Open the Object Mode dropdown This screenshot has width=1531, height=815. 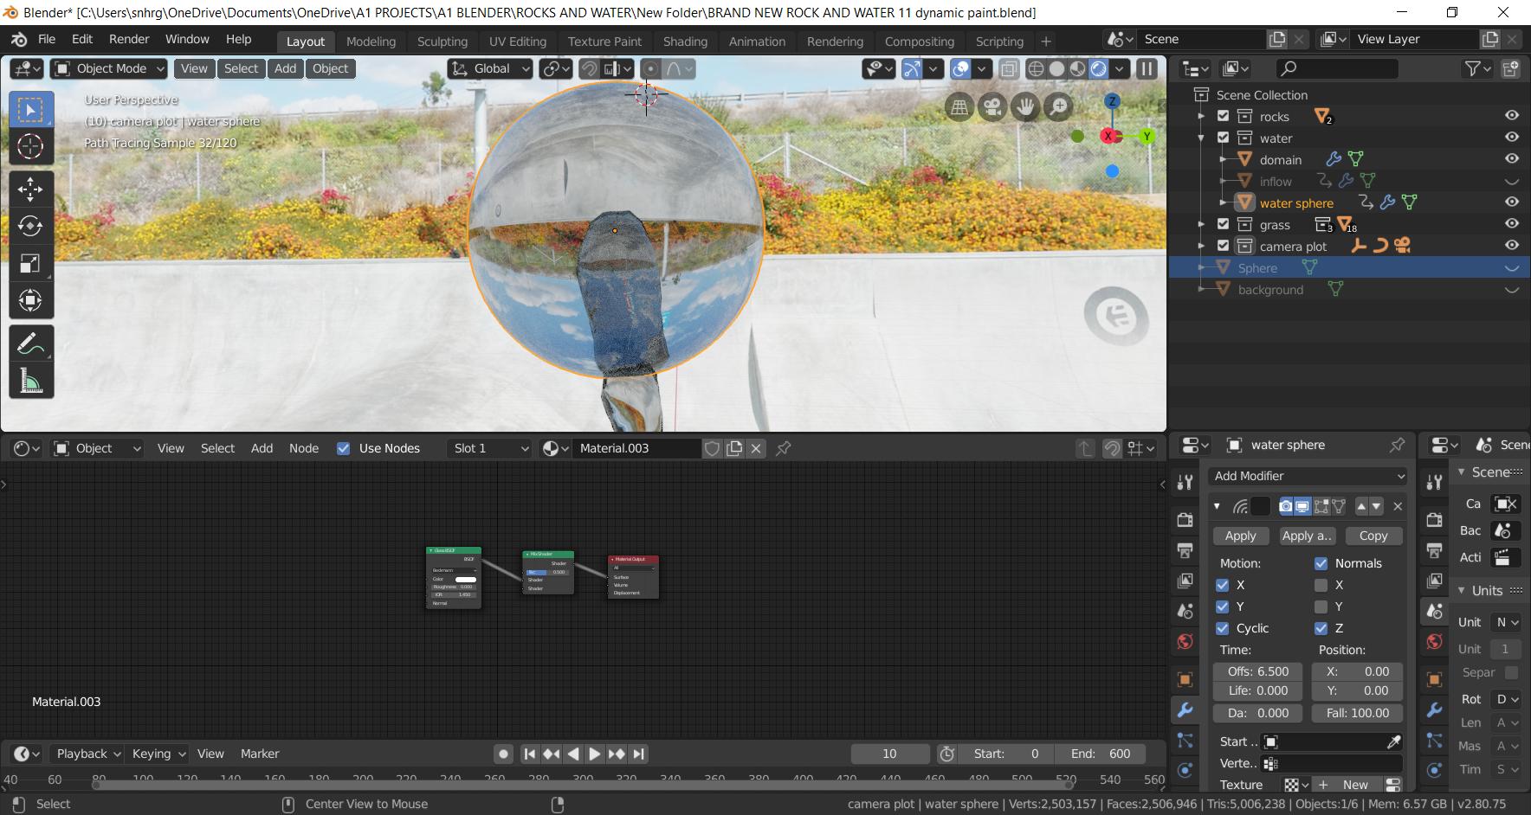pos(109,68)
